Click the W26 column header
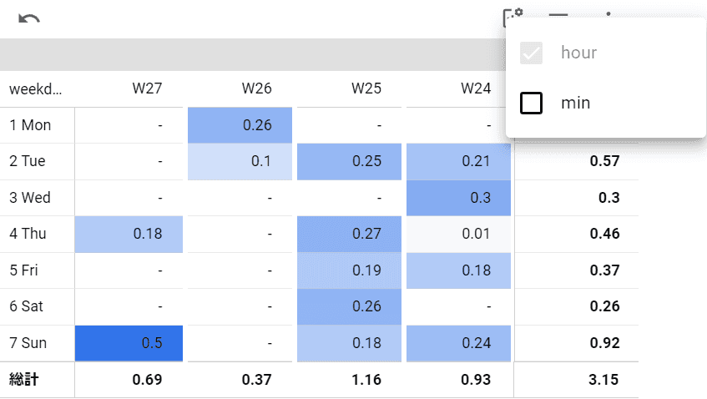 [256, 88]
